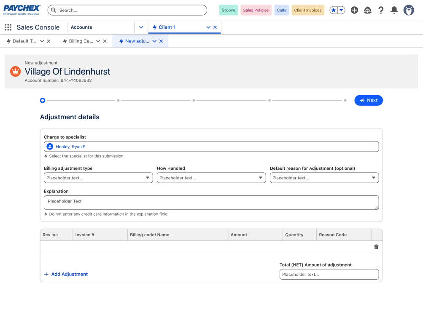Open the Default reason for Adjustment dropdown
423x331 pixels.
point(324,178)
